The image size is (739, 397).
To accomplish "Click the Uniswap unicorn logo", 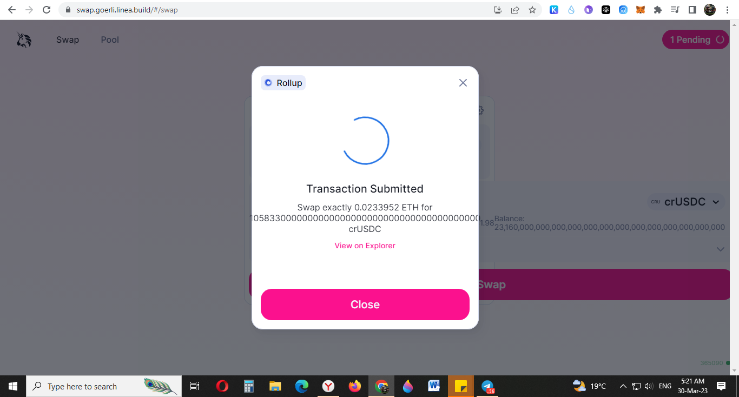I will click(24, 40).
